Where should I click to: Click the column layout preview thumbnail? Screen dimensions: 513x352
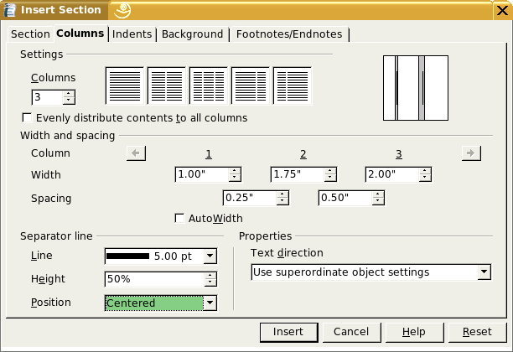(415, 88)
